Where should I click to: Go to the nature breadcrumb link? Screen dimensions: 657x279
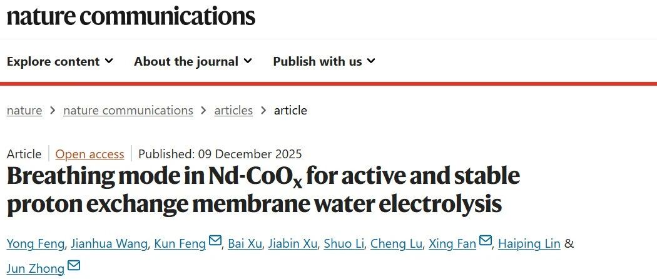click(x=24, y=111)
